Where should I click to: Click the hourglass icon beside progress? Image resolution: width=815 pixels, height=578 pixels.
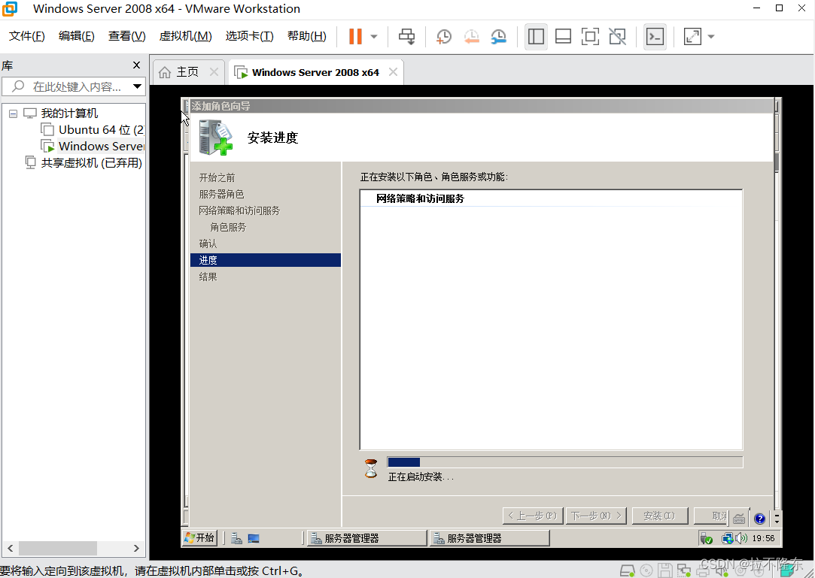[371, 468]
